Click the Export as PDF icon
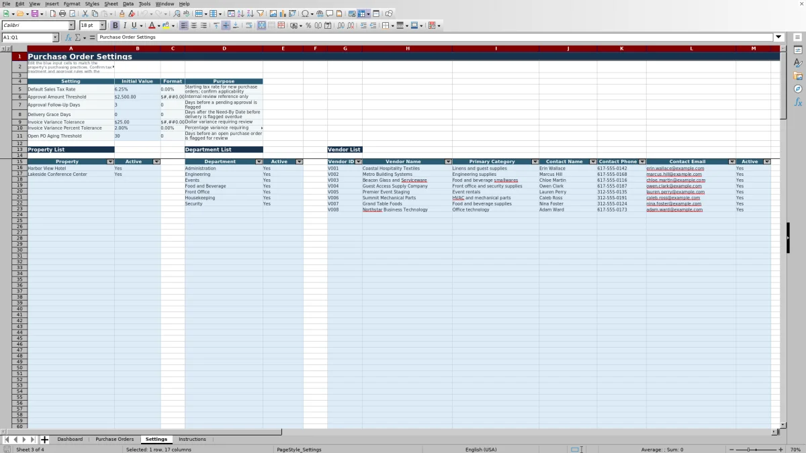The width and height of the screenshot is (806, 453). click(53, 13)
